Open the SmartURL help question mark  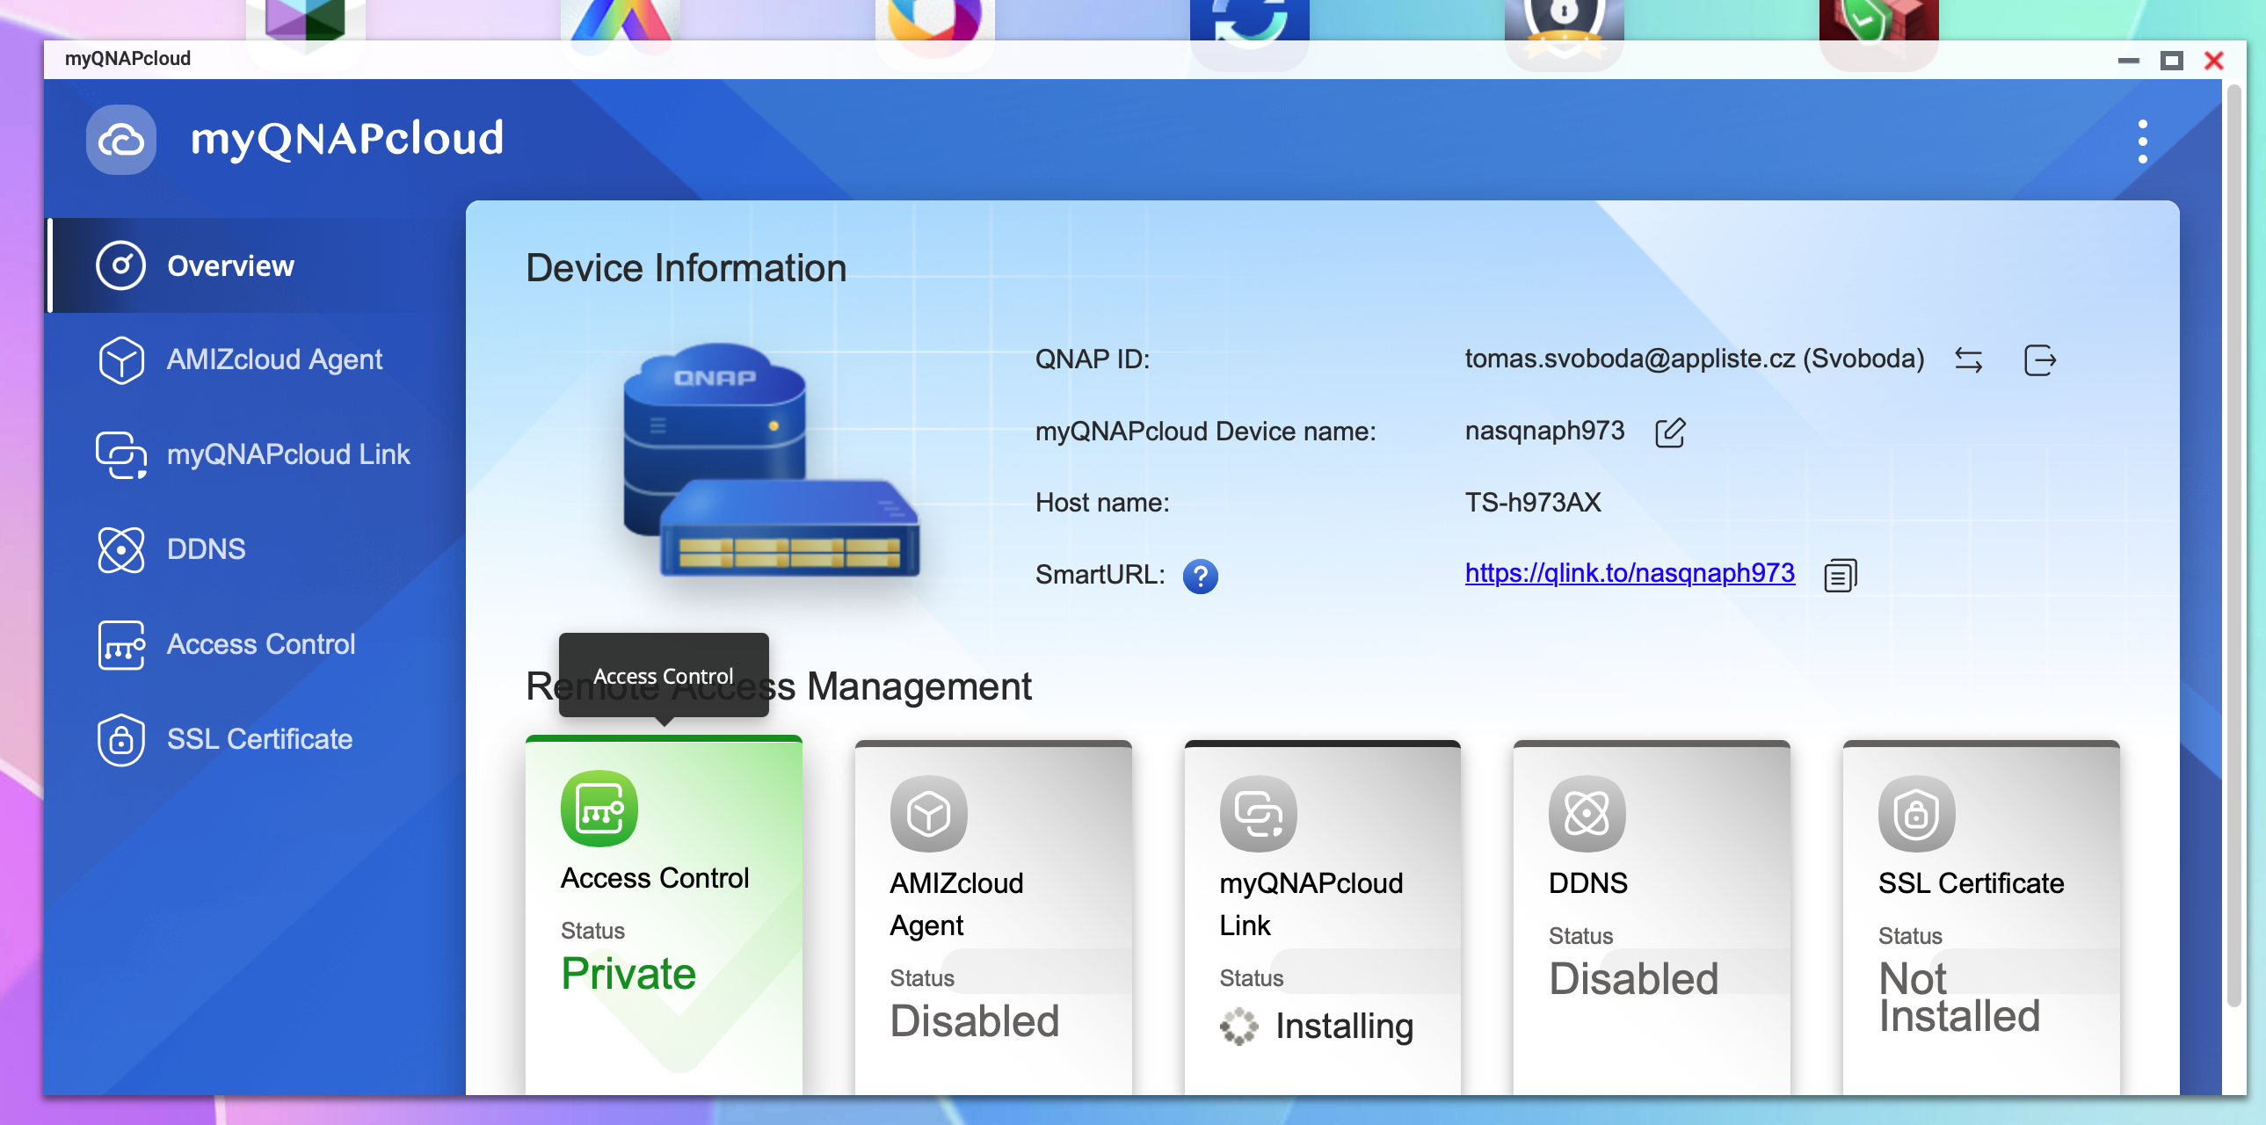1199,577
